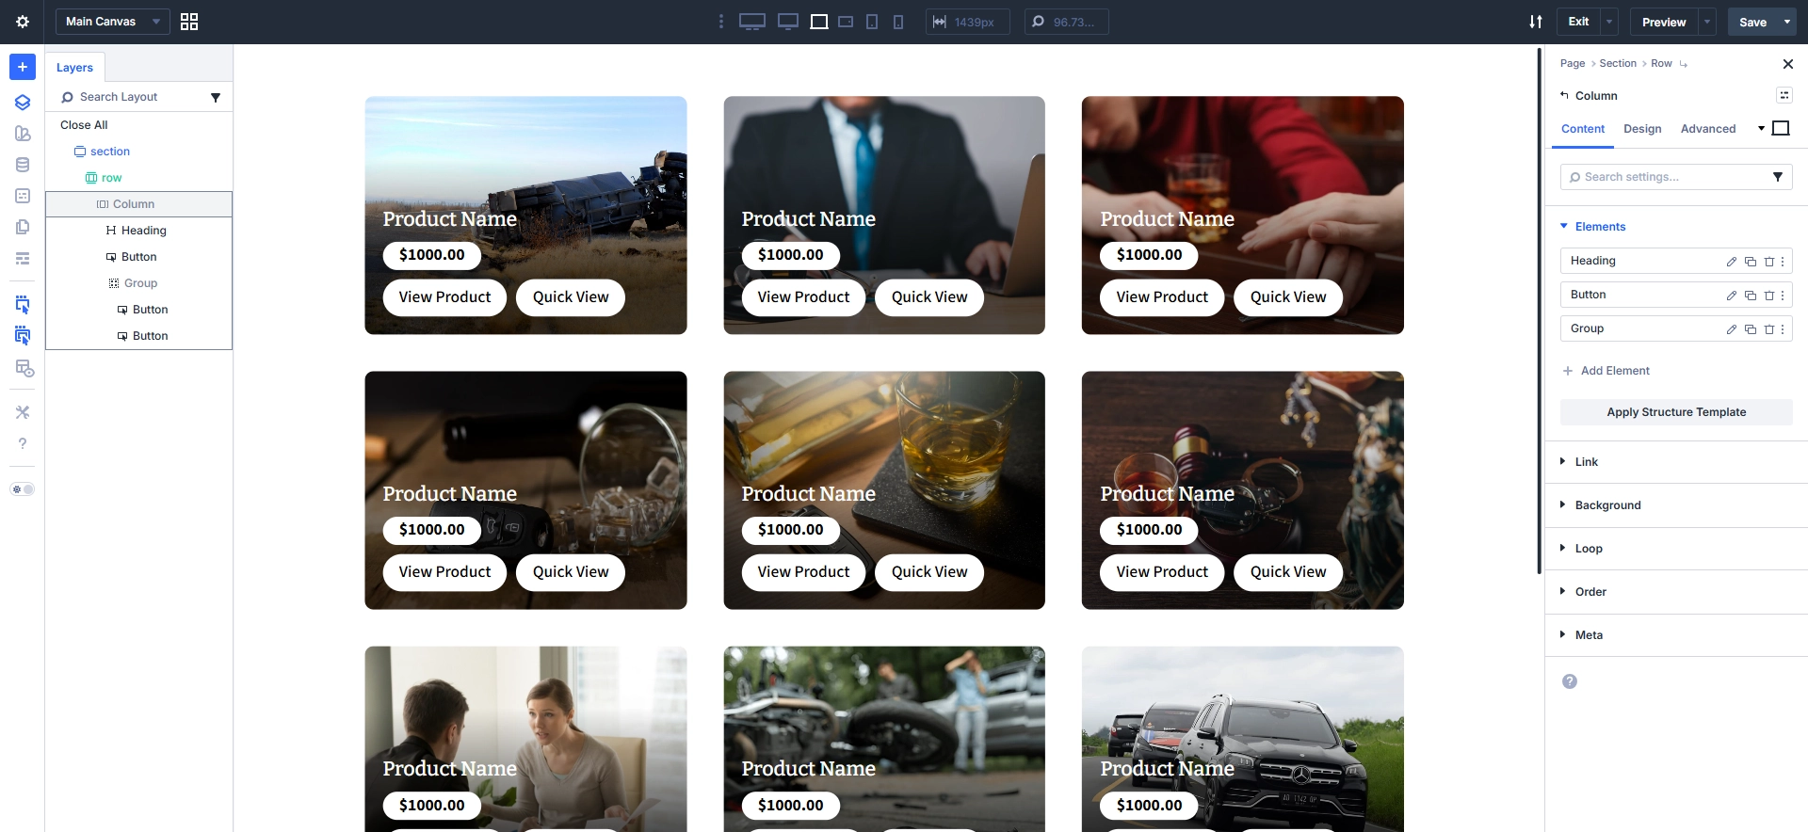
Task: Open the database variables icon
Action: [x=23, y=165]
